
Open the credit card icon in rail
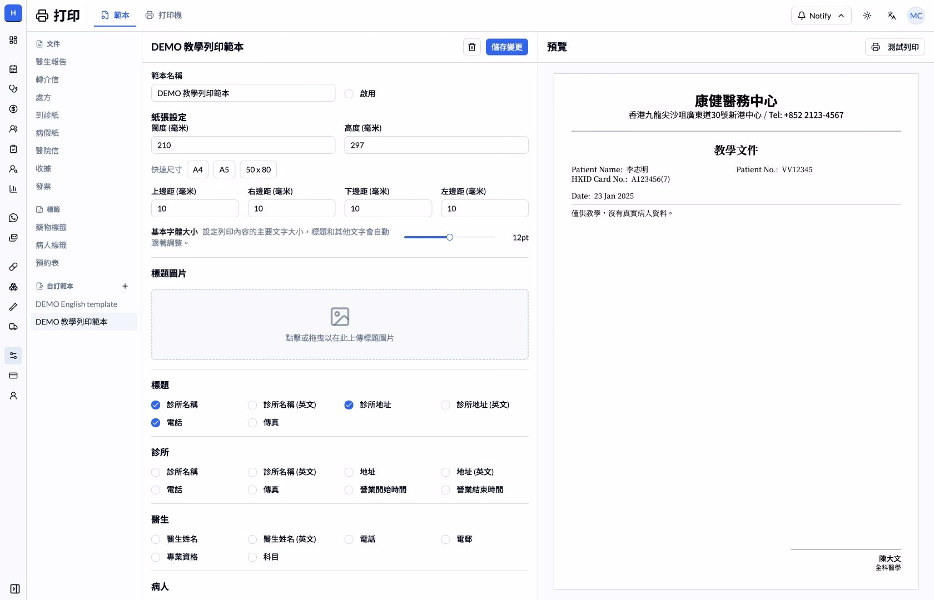click(x=13, y=376)
